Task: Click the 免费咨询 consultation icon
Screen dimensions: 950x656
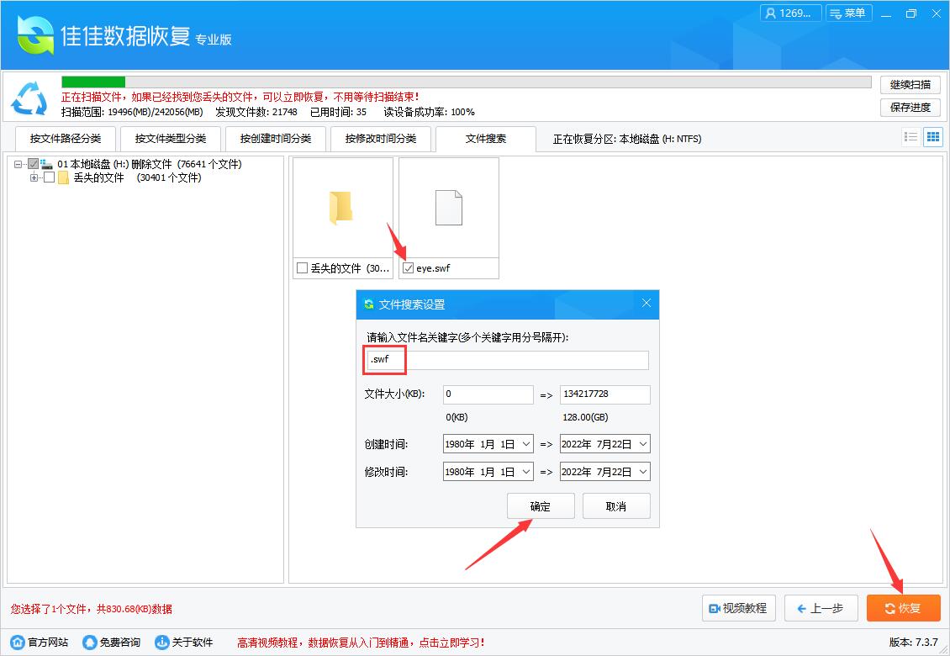Action: (x=88, y=641)
